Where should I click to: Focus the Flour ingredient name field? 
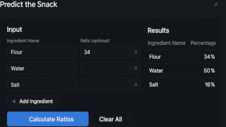click(42, 52)
